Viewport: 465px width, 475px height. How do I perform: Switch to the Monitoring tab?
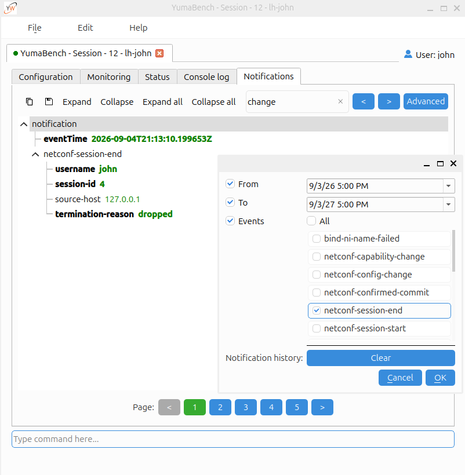tap(109, 77)
